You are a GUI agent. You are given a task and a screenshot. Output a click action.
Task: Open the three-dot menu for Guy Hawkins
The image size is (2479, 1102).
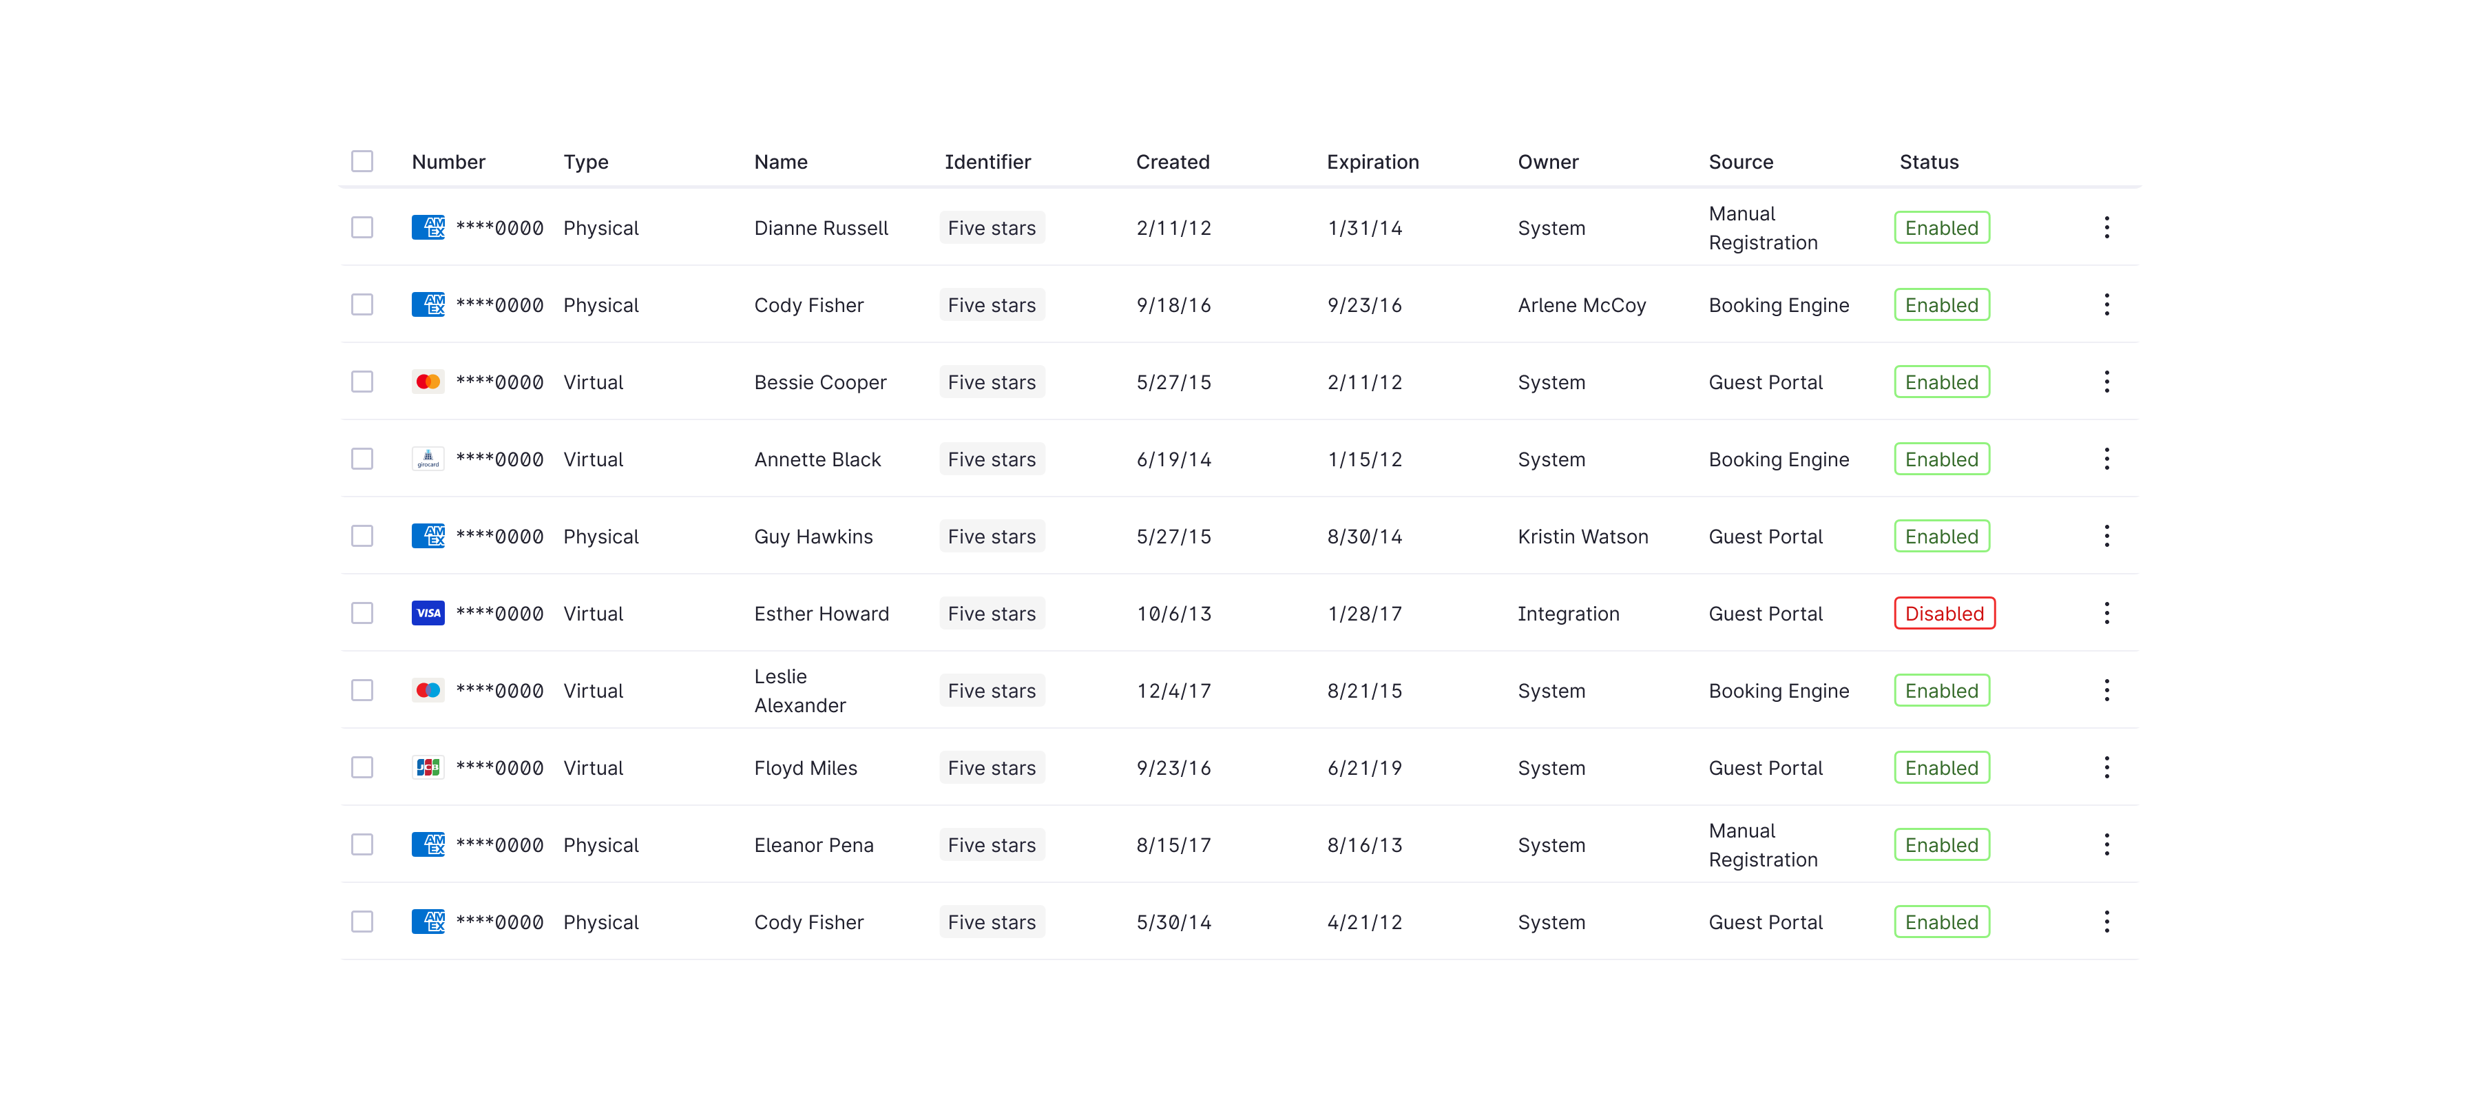click(x=2106, y=536)
